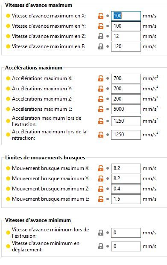Viewport: 167px width, 265px height.
Task: Click the Accélérations maximum Z value field
Action: [126, 99]
